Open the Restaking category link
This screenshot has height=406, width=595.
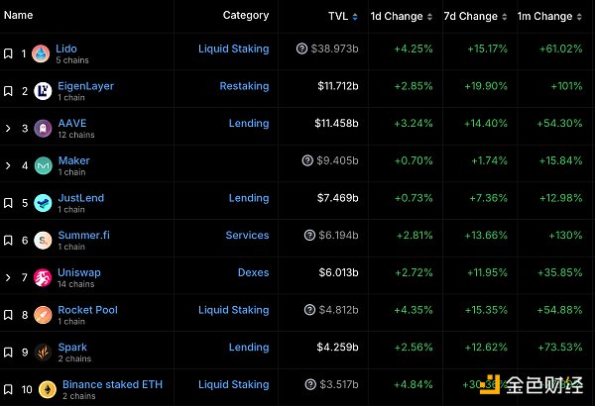click(x=244, y=86)
